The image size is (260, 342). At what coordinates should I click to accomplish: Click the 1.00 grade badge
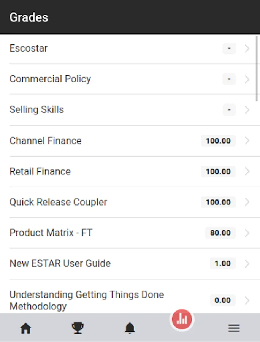[222, 264]
